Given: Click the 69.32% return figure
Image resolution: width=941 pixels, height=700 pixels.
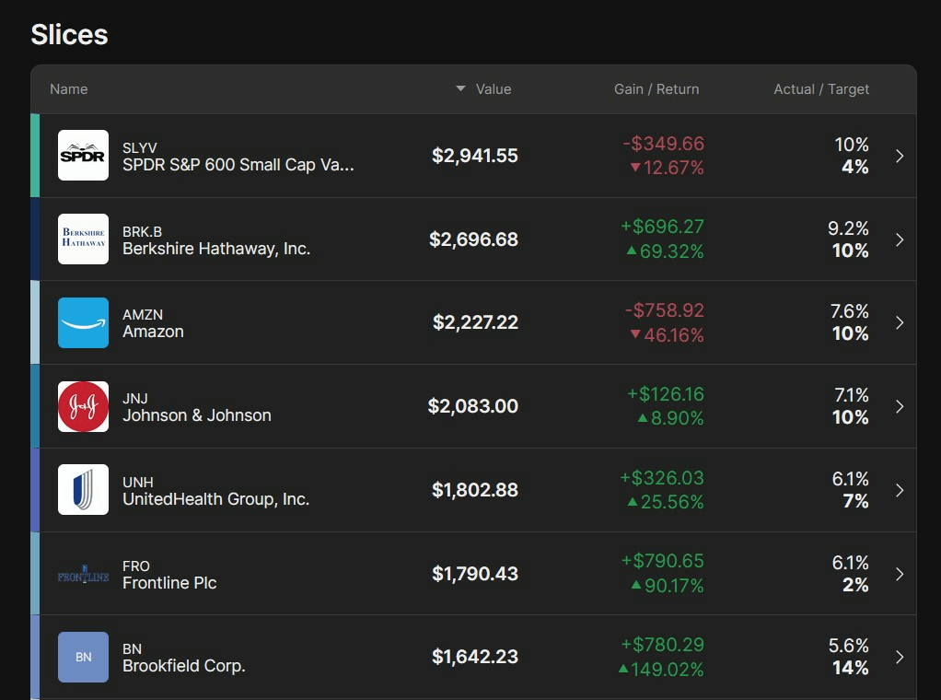Looking at the screenshot, I should coord(665,251).
